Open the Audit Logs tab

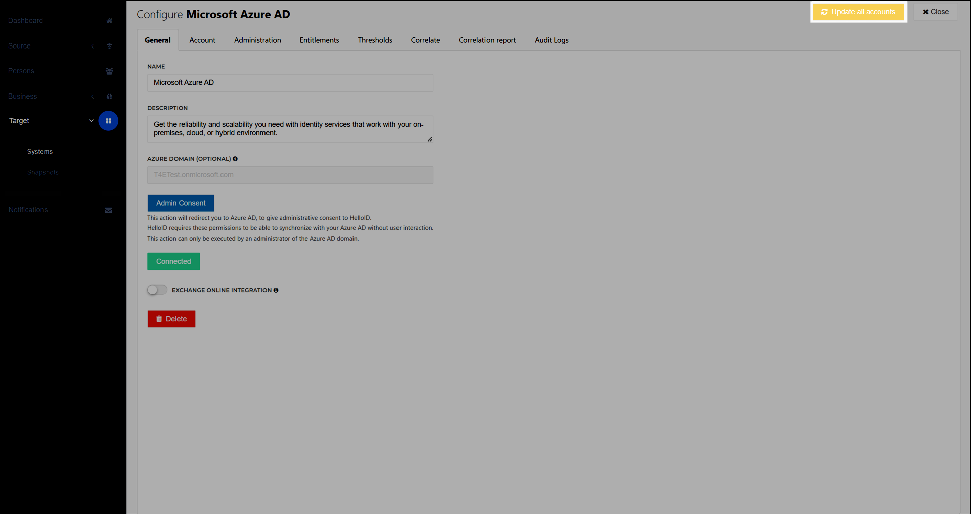(x=551, y=40)
